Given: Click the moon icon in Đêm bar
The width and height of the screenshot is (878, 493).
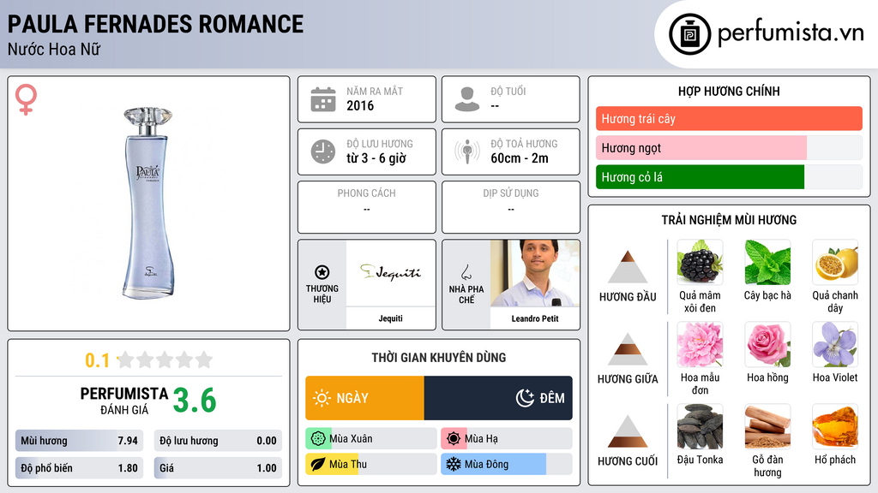Looking at the screenshot, I should click(525, 398).
